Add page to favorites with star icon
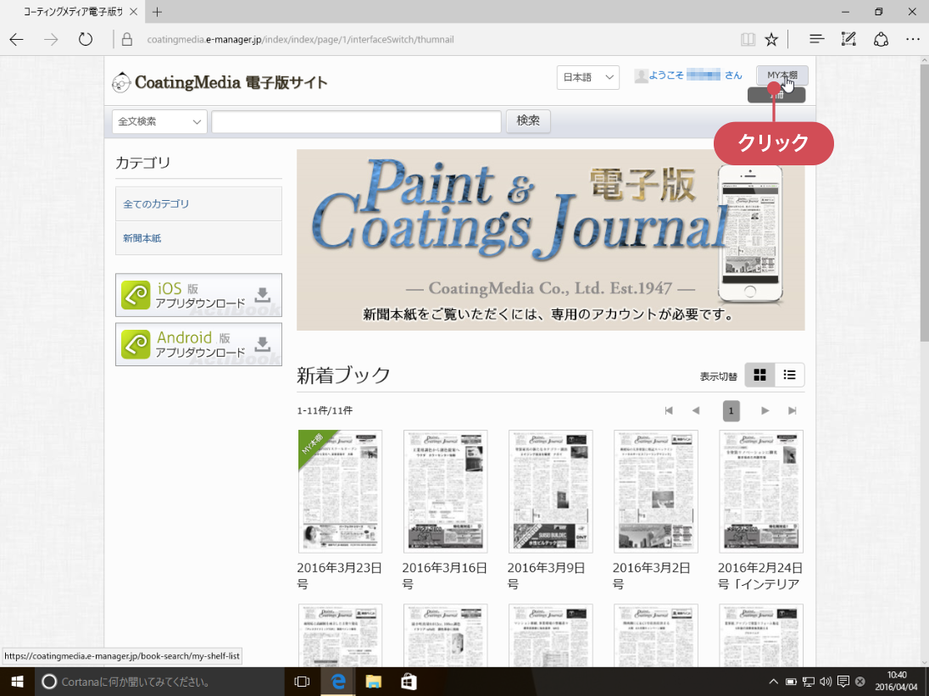 coord(771,39)
